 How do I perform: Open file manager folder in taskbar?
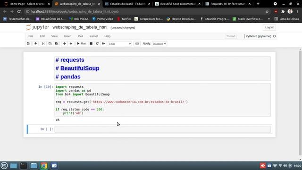coord(34,166)
